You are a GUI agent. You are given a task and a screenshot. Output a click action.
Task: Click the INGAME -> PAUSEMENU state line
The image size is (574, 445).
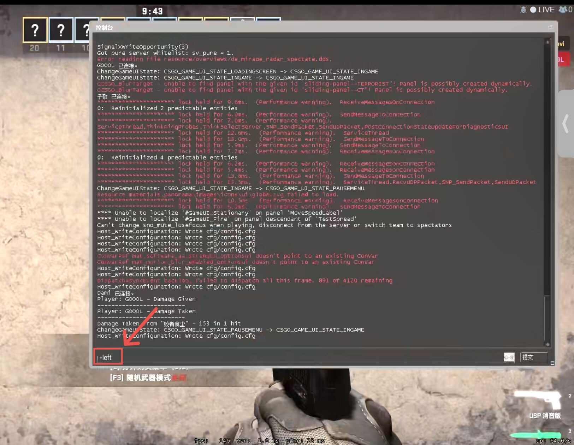[231, 188]
